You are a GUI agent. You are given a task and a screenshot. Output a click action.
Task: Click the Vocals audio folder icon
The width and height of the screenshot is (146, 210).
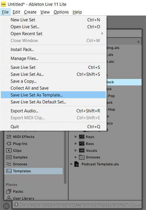[x=82, y=150]
